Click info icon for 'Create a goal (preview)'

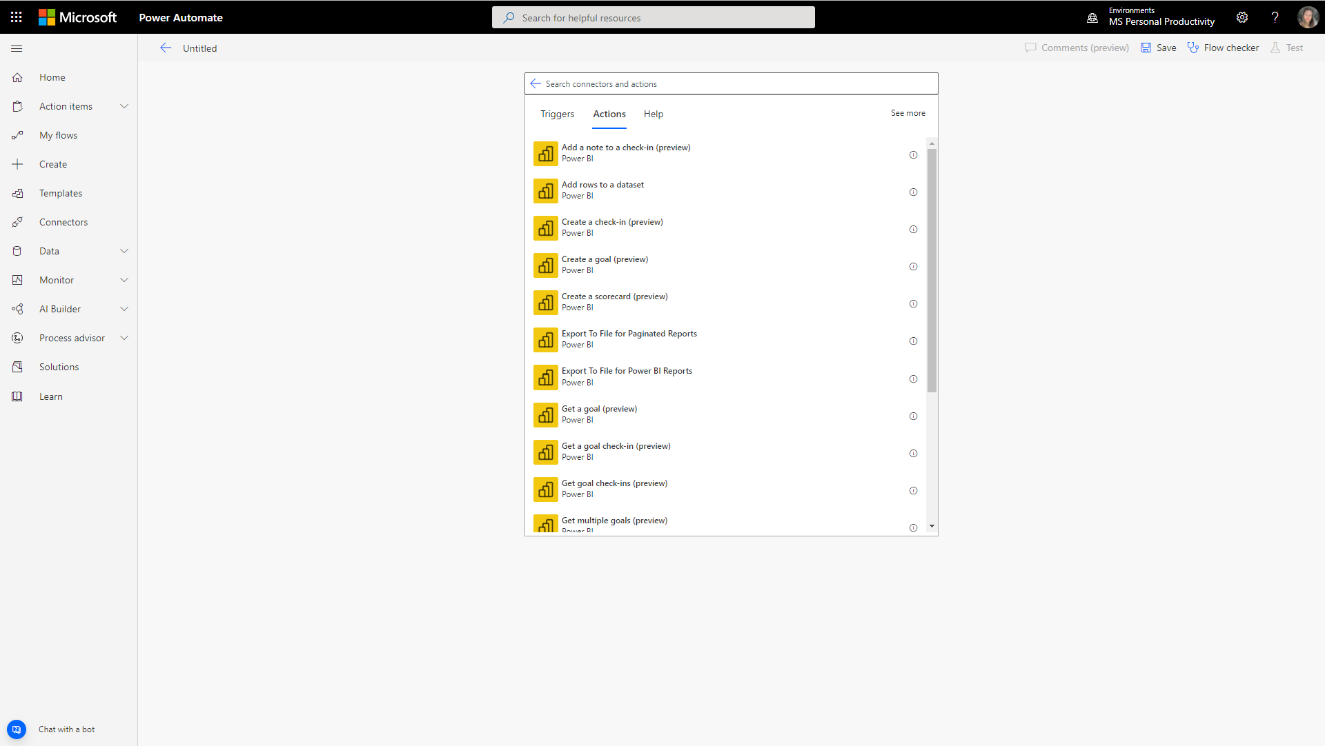[x=914, y=266]
